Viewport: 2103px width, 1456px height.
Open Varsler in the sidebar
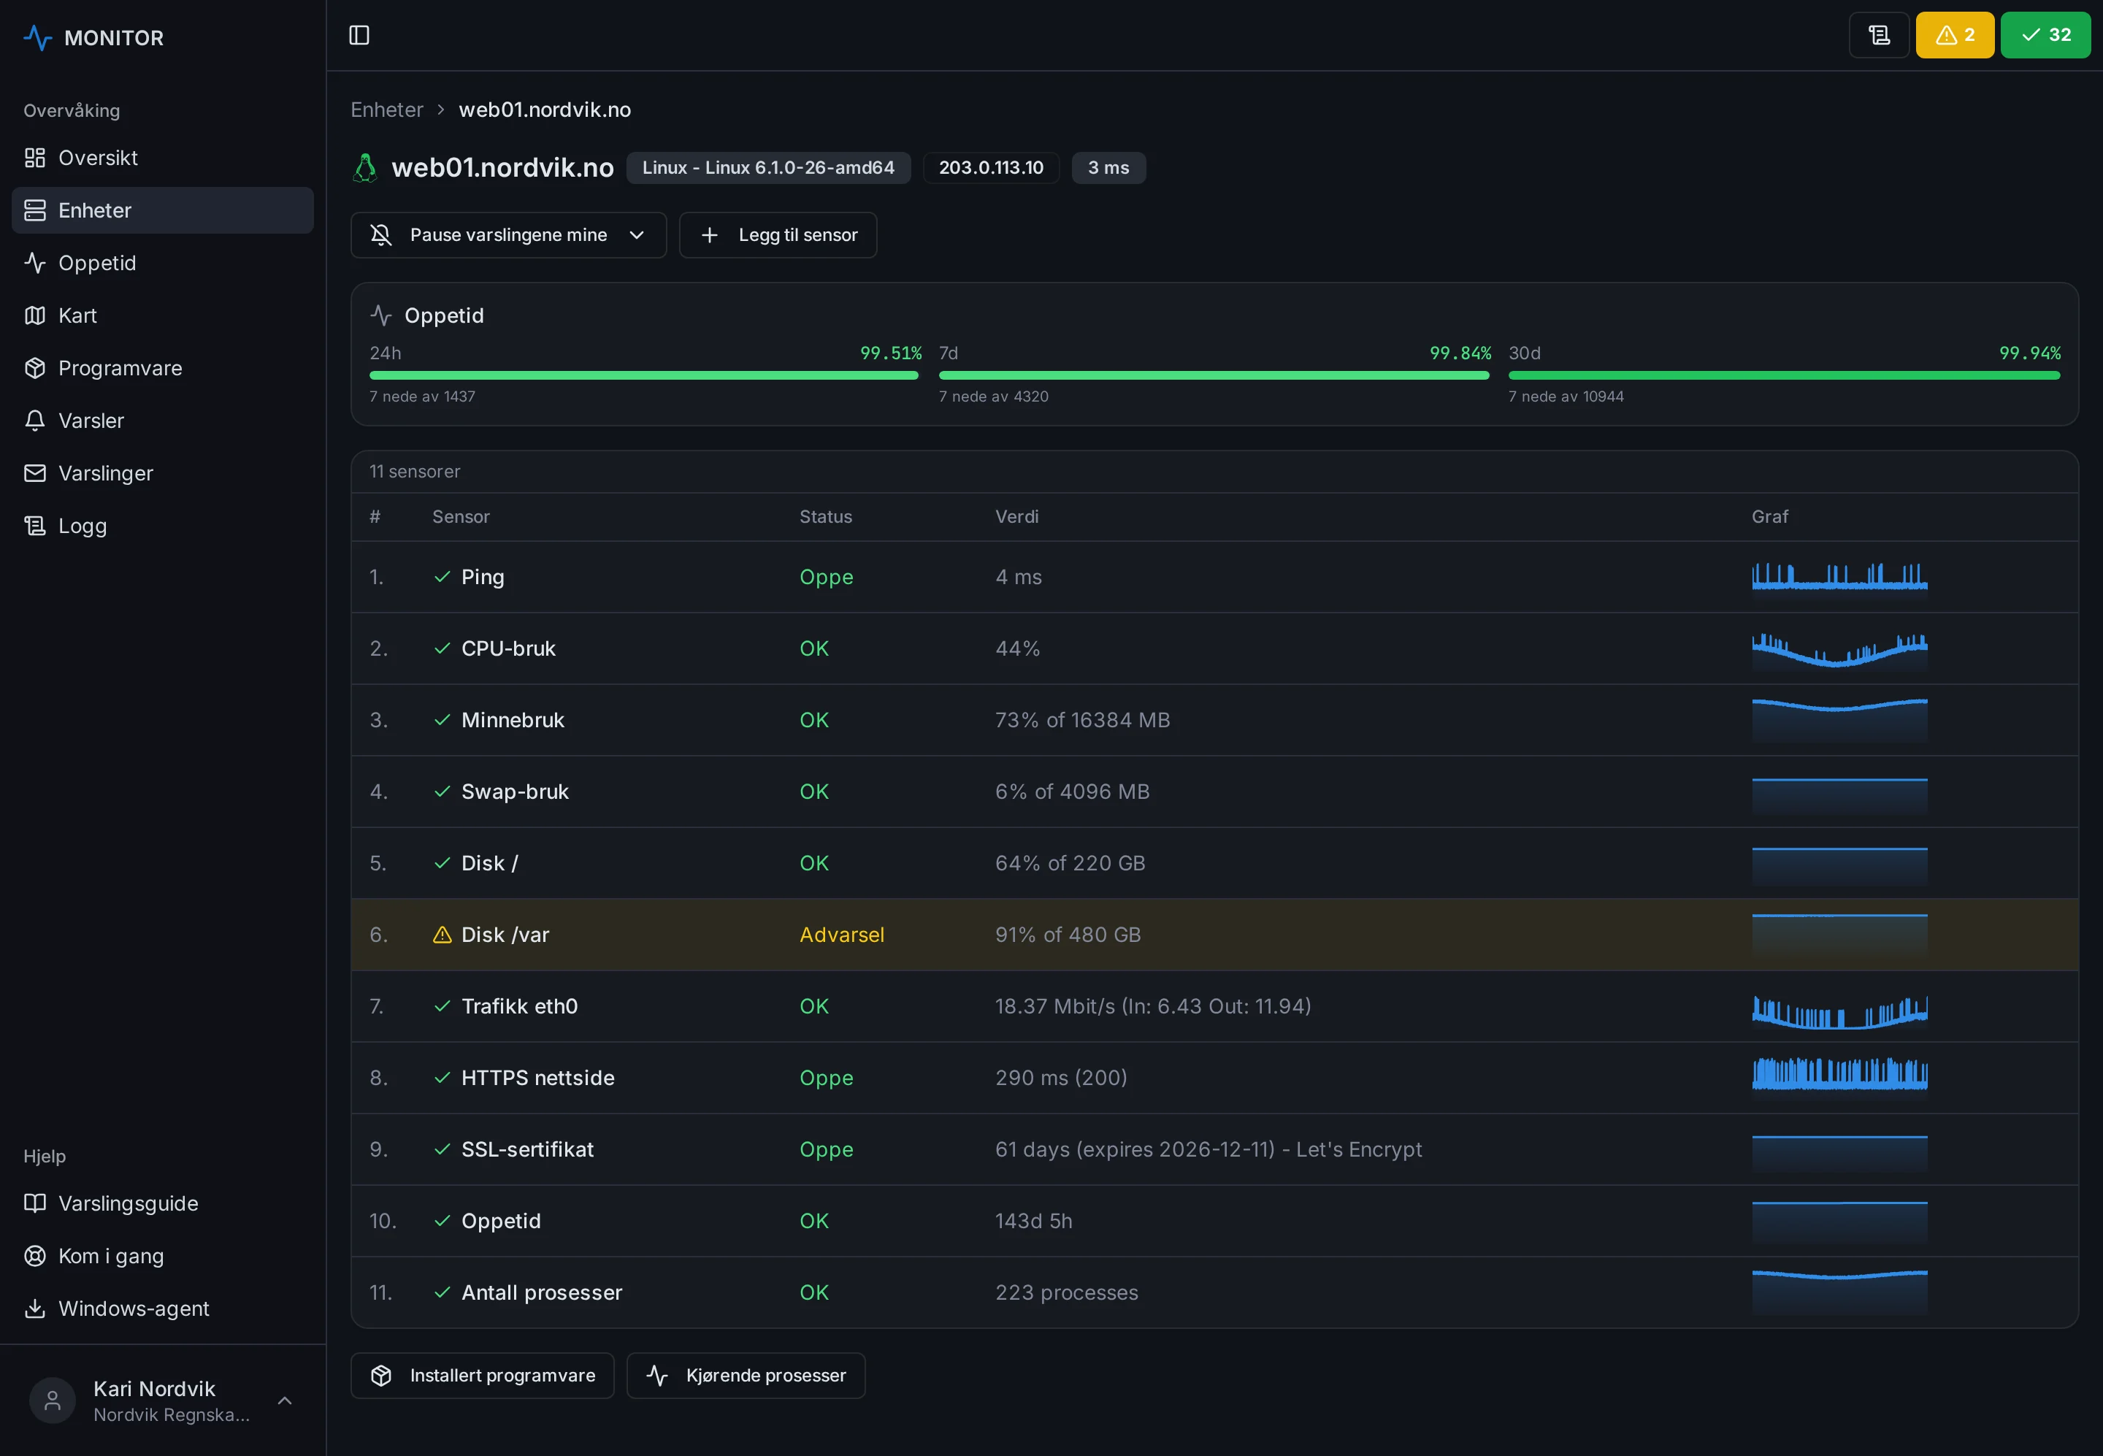click(x=162, y=421)
